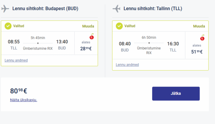Click the total price 80.98 €
The width and height of the screenshot is (215, 124).
click(x=19, y=91)
